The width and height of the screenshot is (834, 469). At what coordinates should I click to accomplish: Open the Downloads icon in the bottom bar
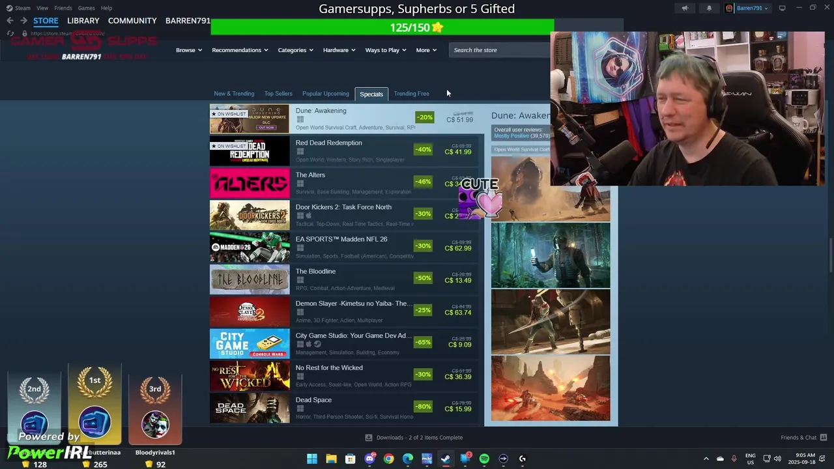pyautogui.click(x=369, y=438)
